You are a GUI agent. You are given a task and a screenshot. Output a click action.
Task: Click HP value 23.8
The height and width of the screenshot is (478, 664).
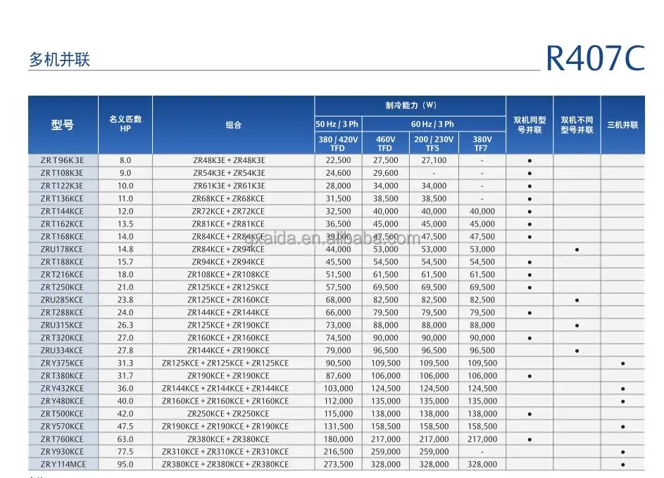pos(125,299)
